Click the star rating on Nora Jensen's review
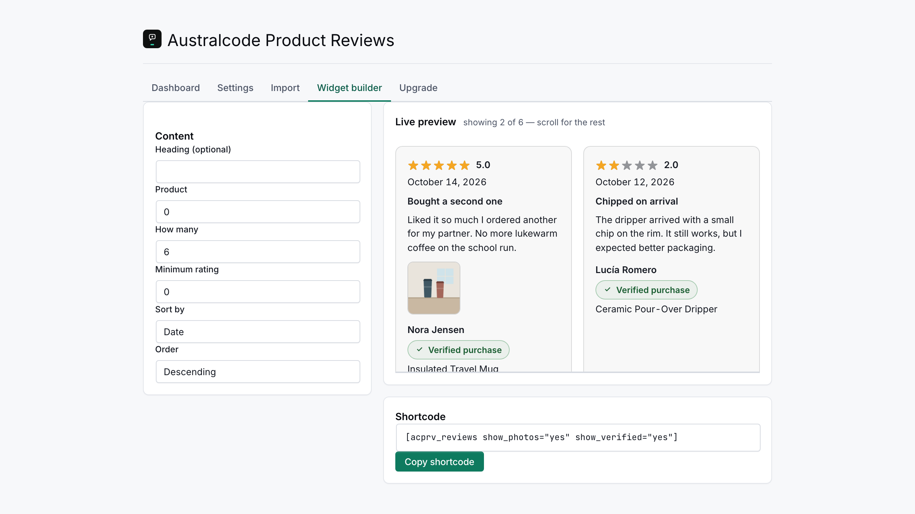This screenshot has height=514, width=915. click(439, 165)
